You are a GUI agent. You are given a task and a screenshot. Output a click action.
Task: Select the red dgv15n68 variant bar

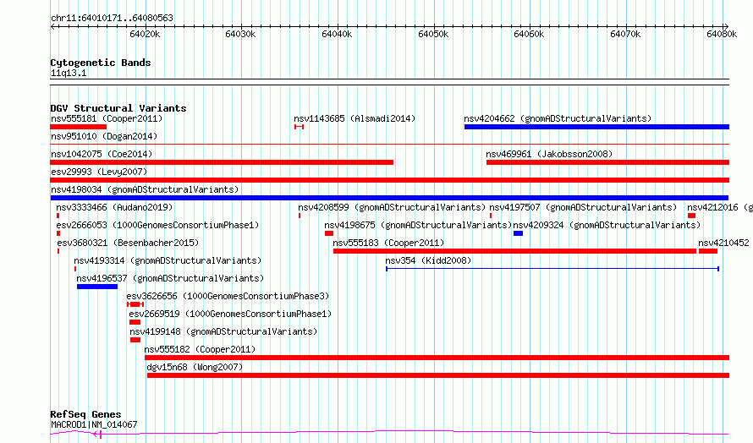coord(438,375)
